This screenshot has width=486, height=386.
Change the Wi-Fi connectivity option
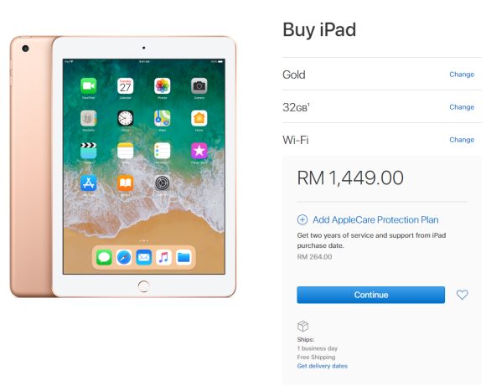pyautogui.click(x=462, y=140)
